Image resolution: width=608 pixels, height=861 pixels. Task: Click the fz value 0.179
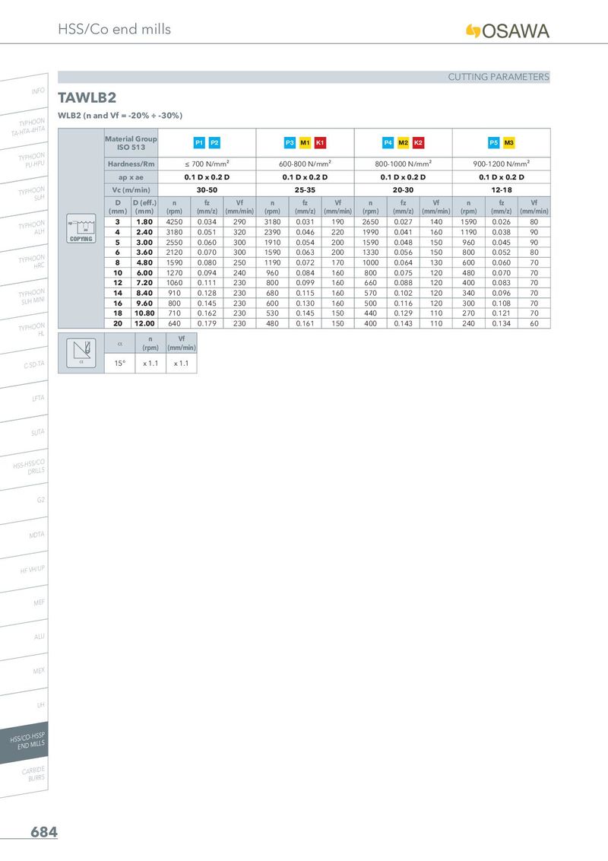pyautogui.click(x=207, y=323)
